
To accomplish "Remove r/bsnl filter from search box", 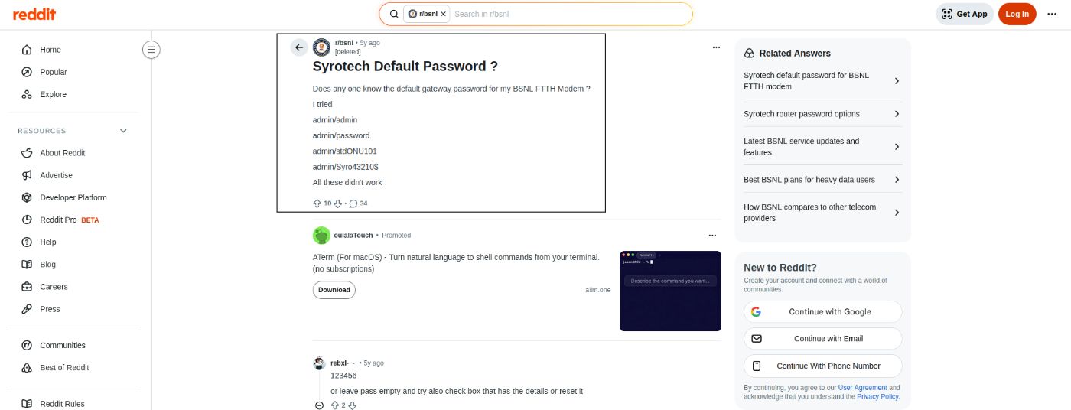I will tap(443, 14).
